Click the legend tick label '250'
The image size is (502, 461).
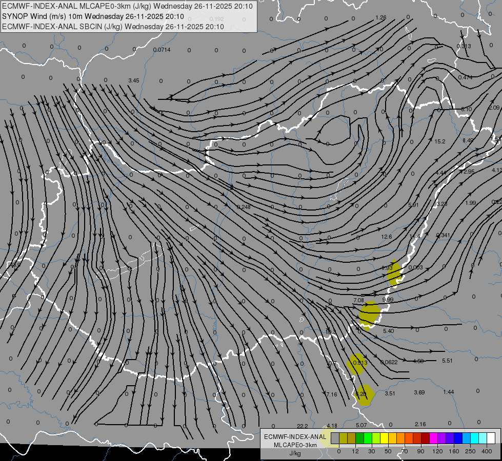(x=470, y=451)
